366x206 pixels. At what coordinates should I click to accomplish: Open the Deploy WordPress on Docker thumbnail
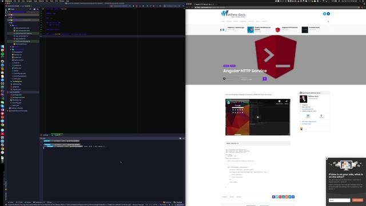250,30
